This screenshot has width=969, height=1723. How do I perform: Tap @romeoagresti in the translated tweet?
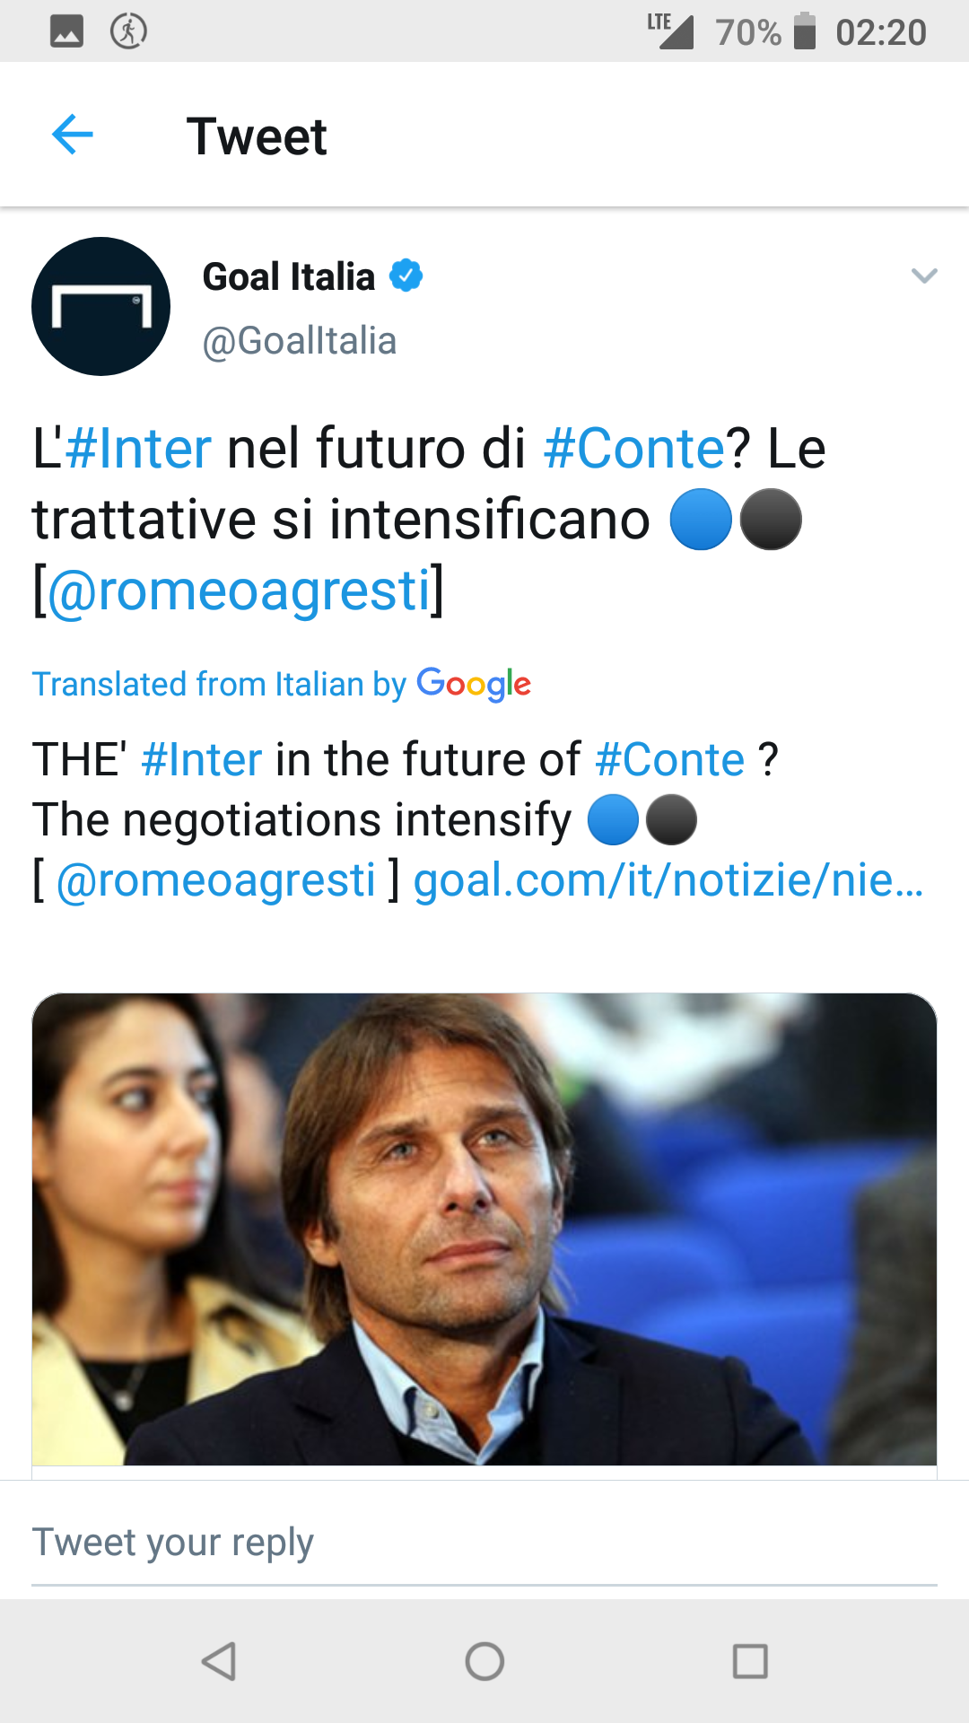(x=215, y=879)
